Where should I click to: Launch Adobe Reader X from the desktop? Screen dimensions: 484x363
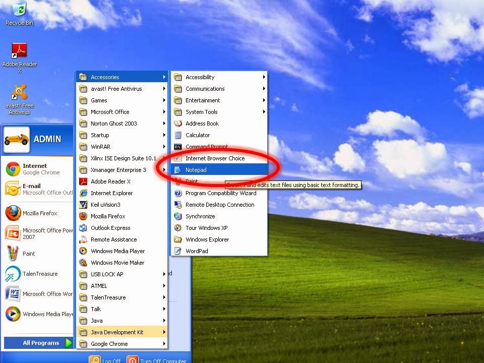coord(20,49)
